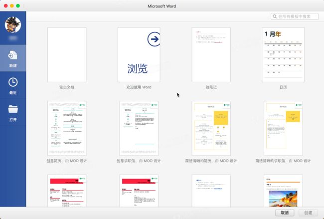Close the Microsoft Word window (red button)
The width and height of the screenshot is (324, 219).
[x=6, y=6]
